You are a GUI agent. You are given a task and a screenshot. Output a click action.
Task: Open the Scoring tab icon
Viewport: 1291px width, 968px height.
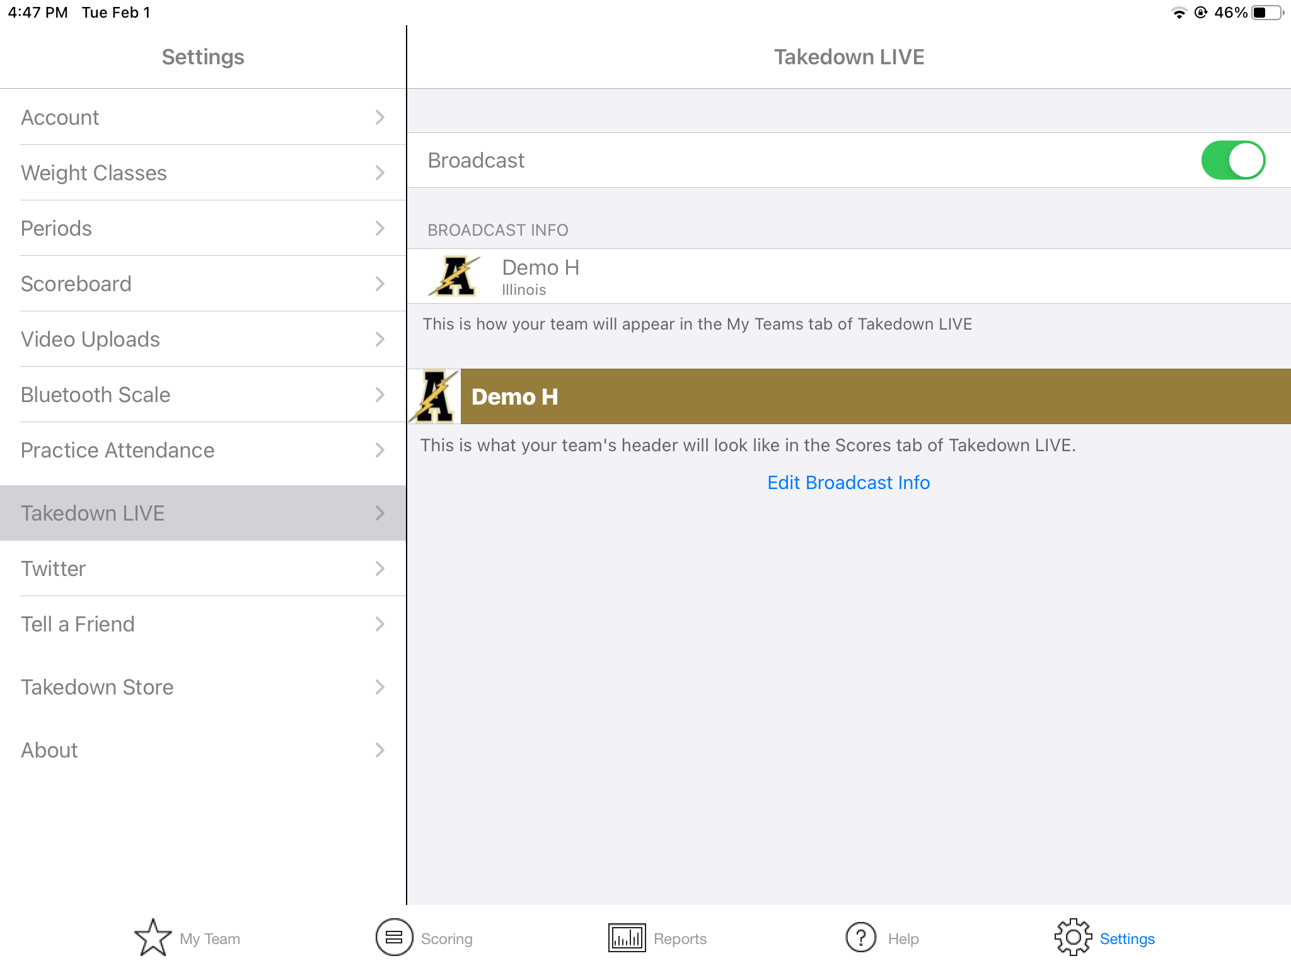pos(394,938)
